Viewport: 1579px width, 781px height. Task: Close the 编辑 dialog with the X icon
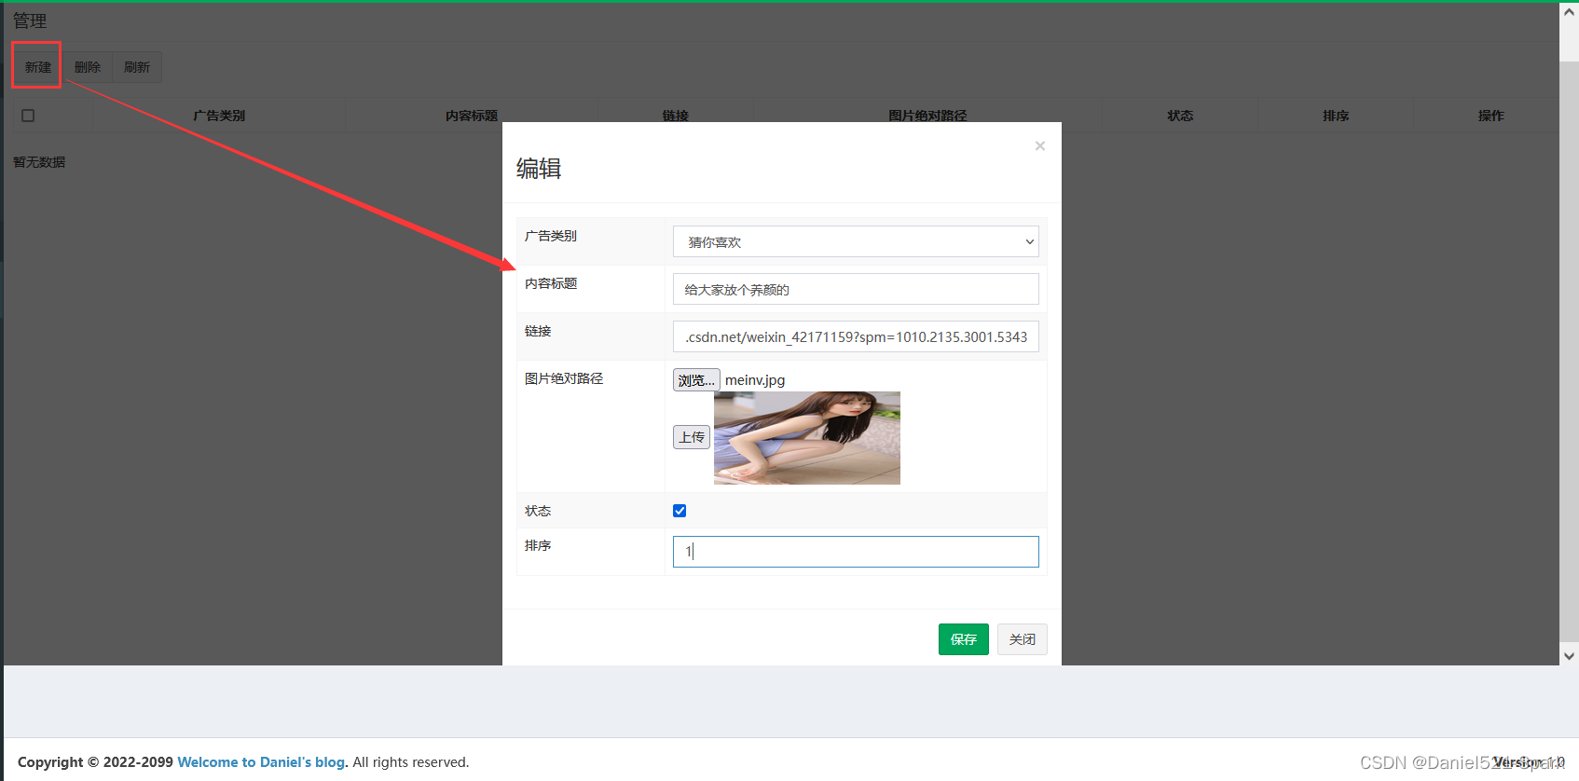click(x=1040, y=145)
